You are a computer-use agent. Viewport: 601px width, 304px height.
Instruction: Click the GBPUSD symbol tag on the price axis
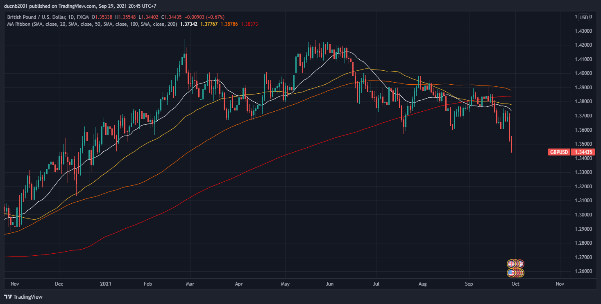point(559,152)
